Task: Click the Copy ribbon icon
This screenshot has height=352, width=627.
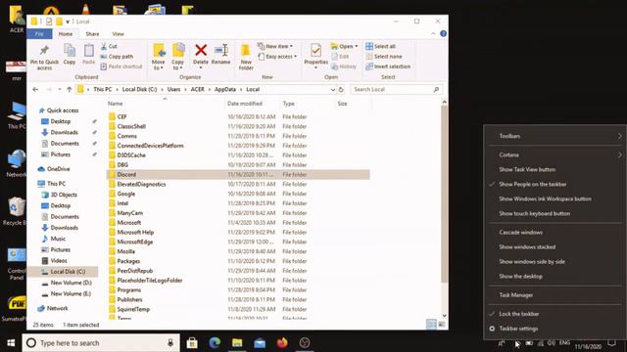Action: [x=70, y=51]
